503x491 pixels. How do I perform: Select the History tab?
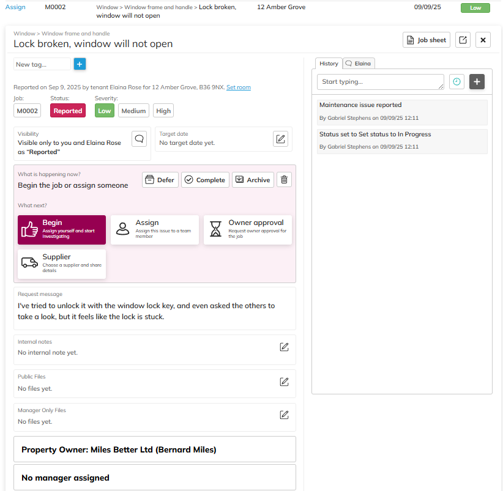click(329, 63)
